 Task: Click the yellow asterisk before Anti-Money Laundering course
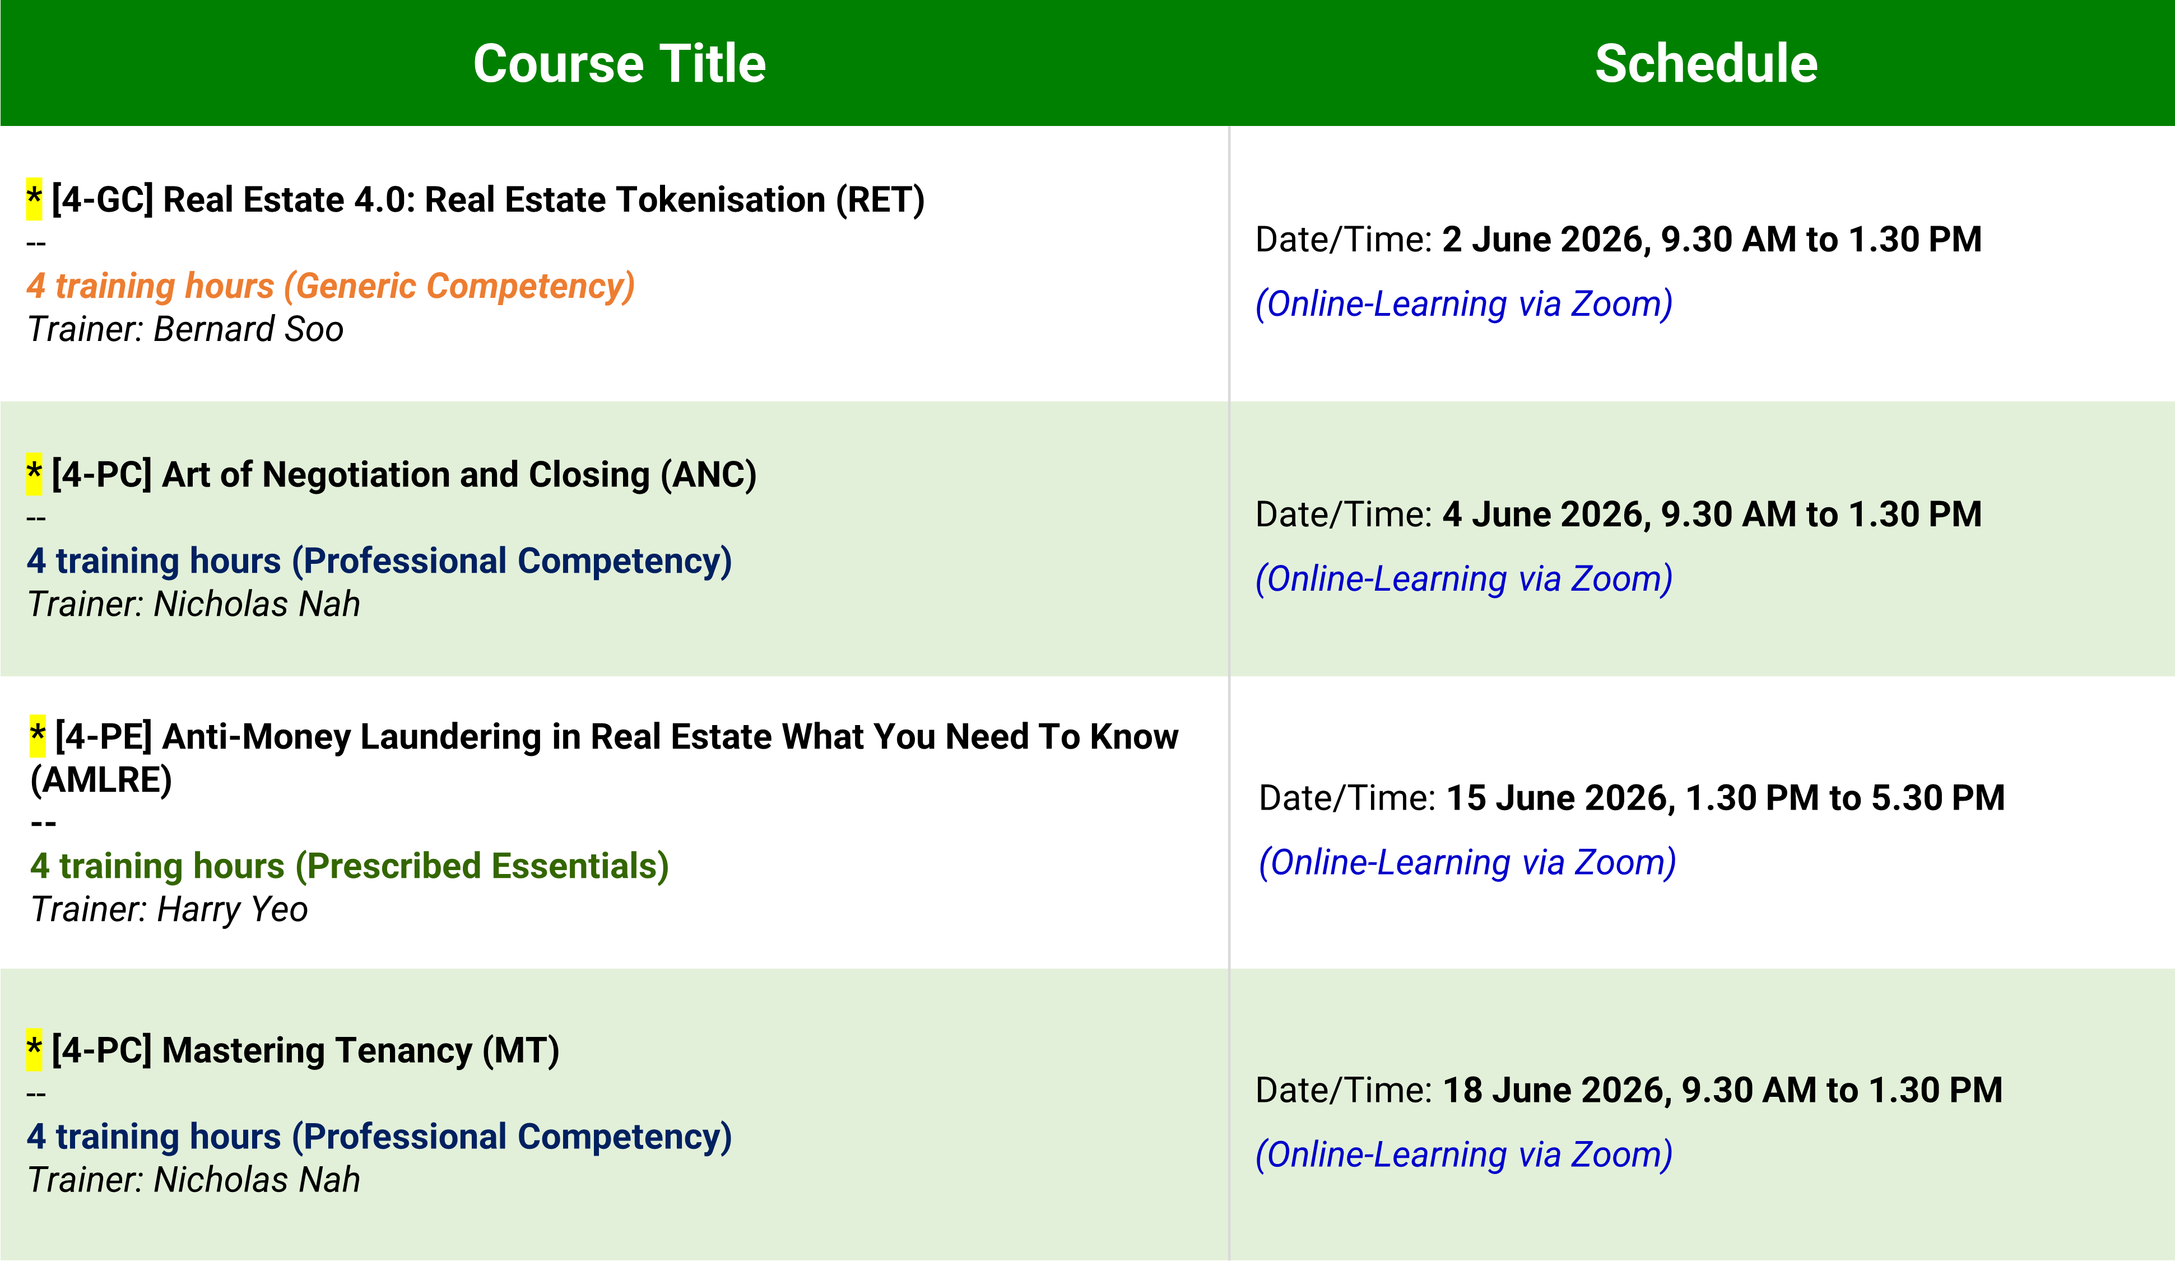click(37, 737)
